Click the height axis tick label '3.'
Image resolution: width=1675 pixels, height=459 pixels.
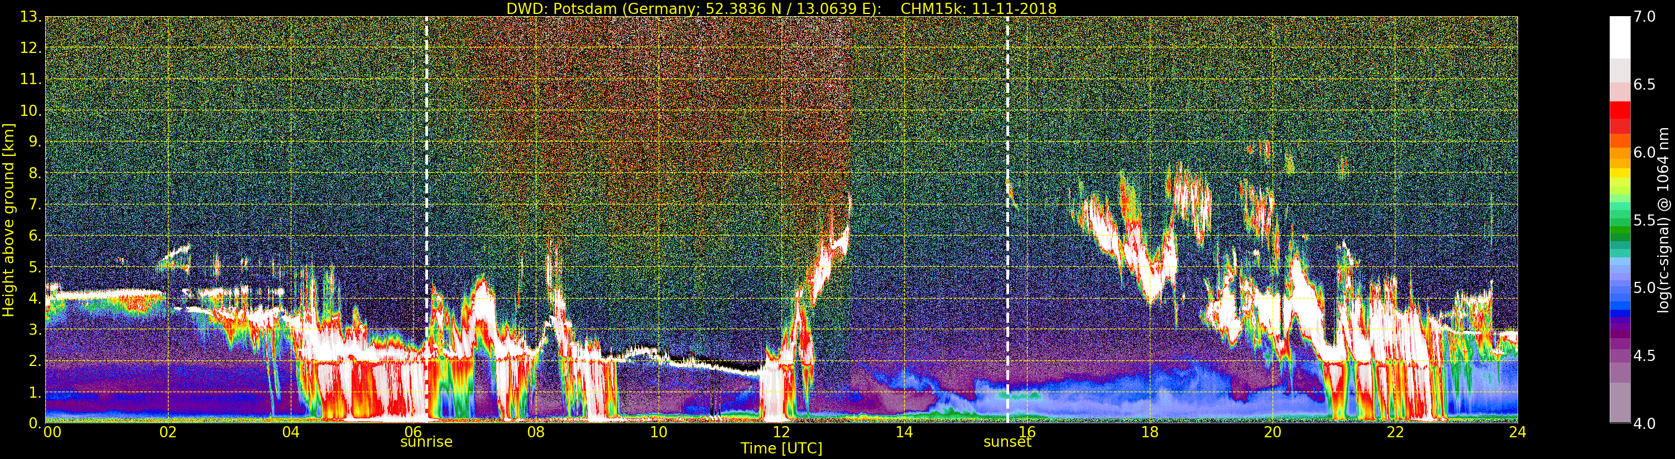coord(36,329)
